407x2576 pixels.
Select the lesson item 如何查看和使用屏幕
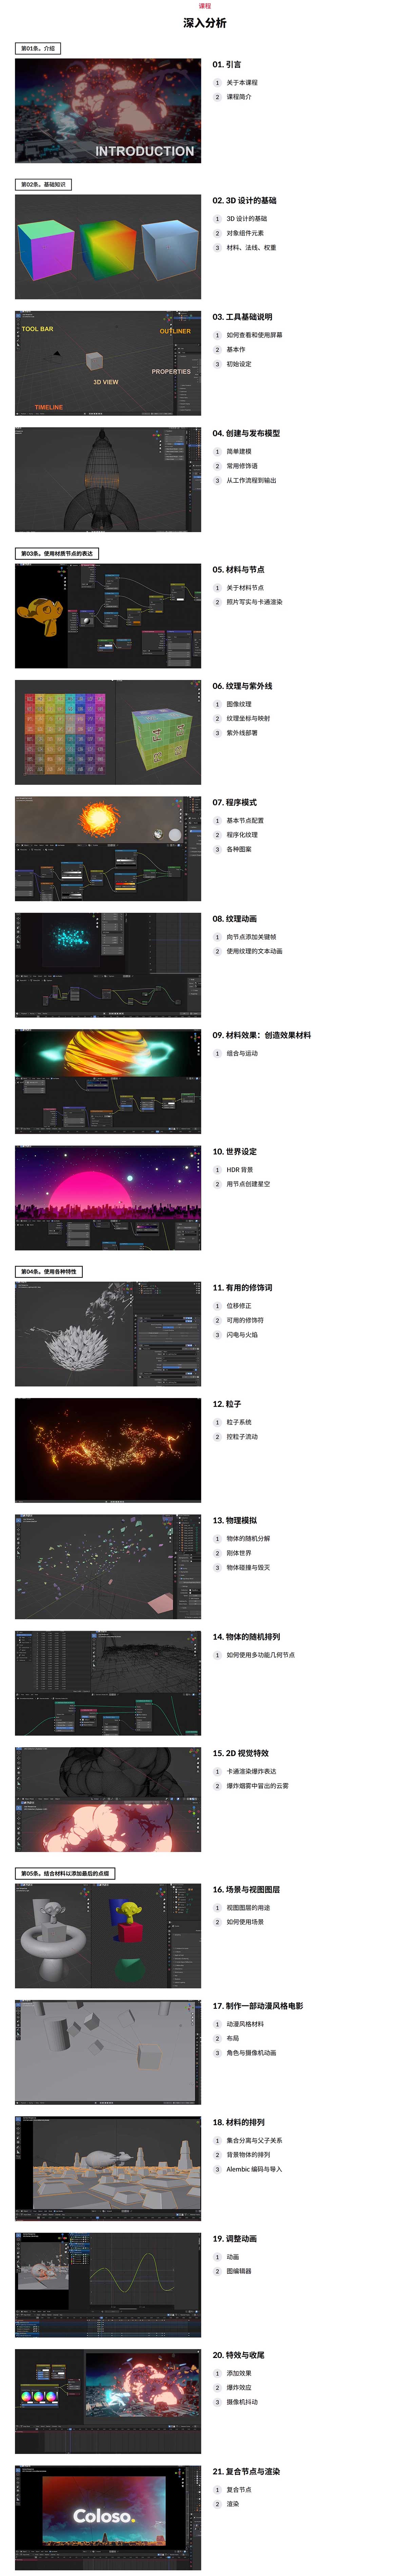(x=254, y=335)
